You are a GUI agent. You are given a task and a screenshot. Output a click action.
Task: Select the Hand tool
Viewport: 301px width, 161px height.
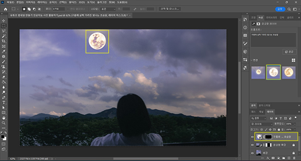(x=4, y=118)
